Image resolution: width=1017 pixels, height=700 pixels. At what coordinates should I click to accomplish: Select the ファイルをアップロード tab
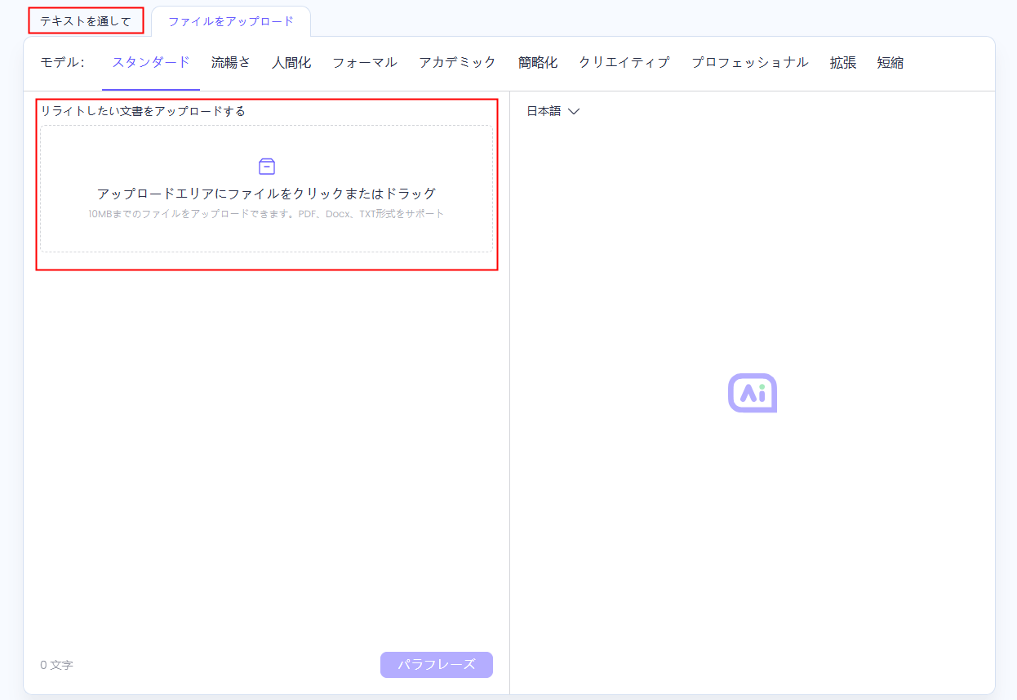pos(231,21)
